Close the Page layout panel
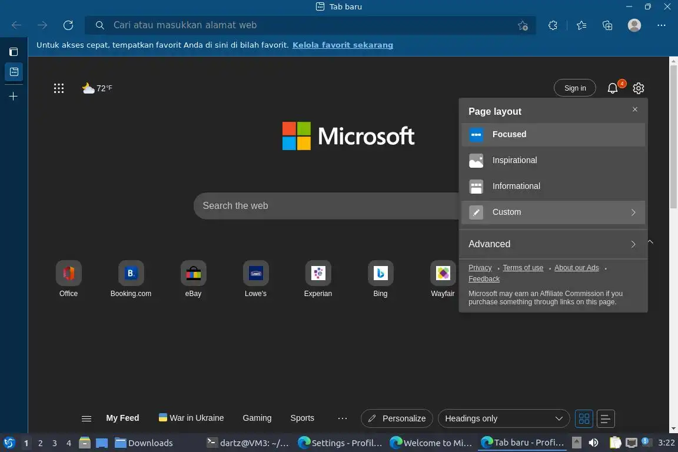678x452 pixels. (x=635, y=109)
